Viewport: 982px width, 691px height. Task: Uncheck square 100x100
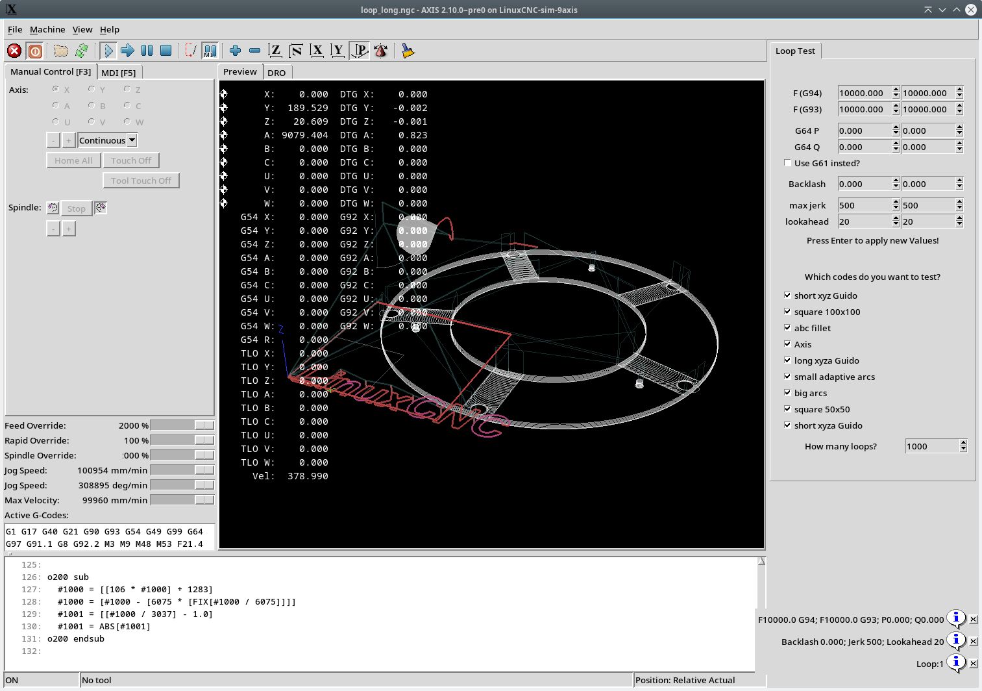tap(787, 312)
